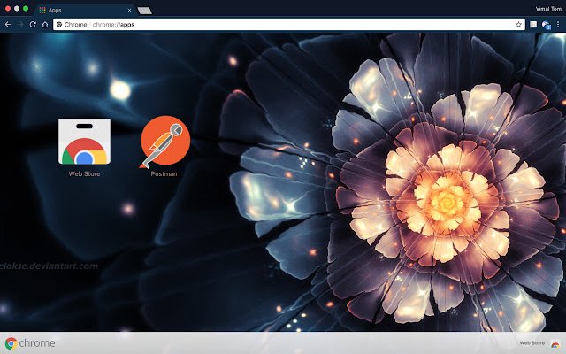This screenshot has width=566, height=354.
Task: Click the Chrome site info chip
Action: point(72,25)
